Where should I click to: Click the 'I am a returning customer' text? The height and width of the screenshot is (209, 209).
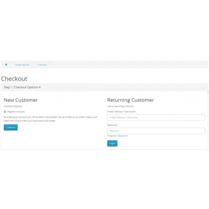pyautogui.click(x=120, y=106)
